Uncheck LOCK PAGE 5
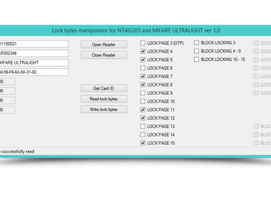271x202 pixels. pyautogui.click(x=143, y=60)
